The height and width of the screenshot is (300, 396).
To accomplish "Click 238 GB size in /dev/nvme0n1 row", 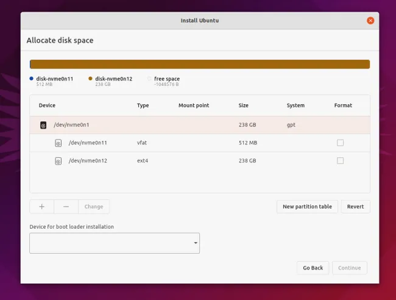I will coord(247,125).
